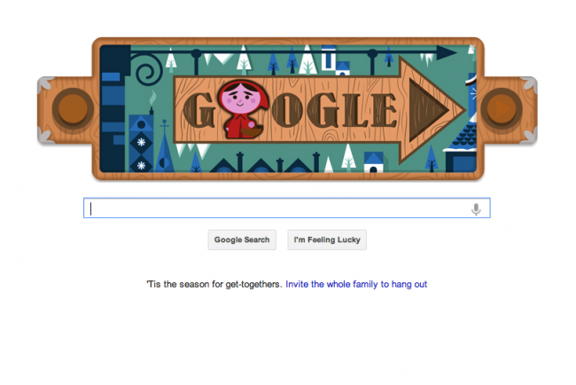Click the right wooden play-arrow doodle button
The width and height of the screenshot is (576, 385).
click(502, 109)
